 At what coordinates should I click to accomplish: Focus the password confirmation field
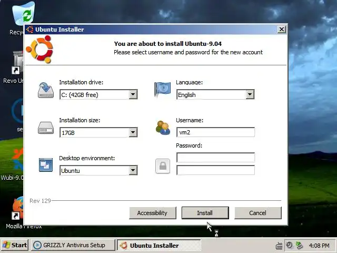point(215,170)
